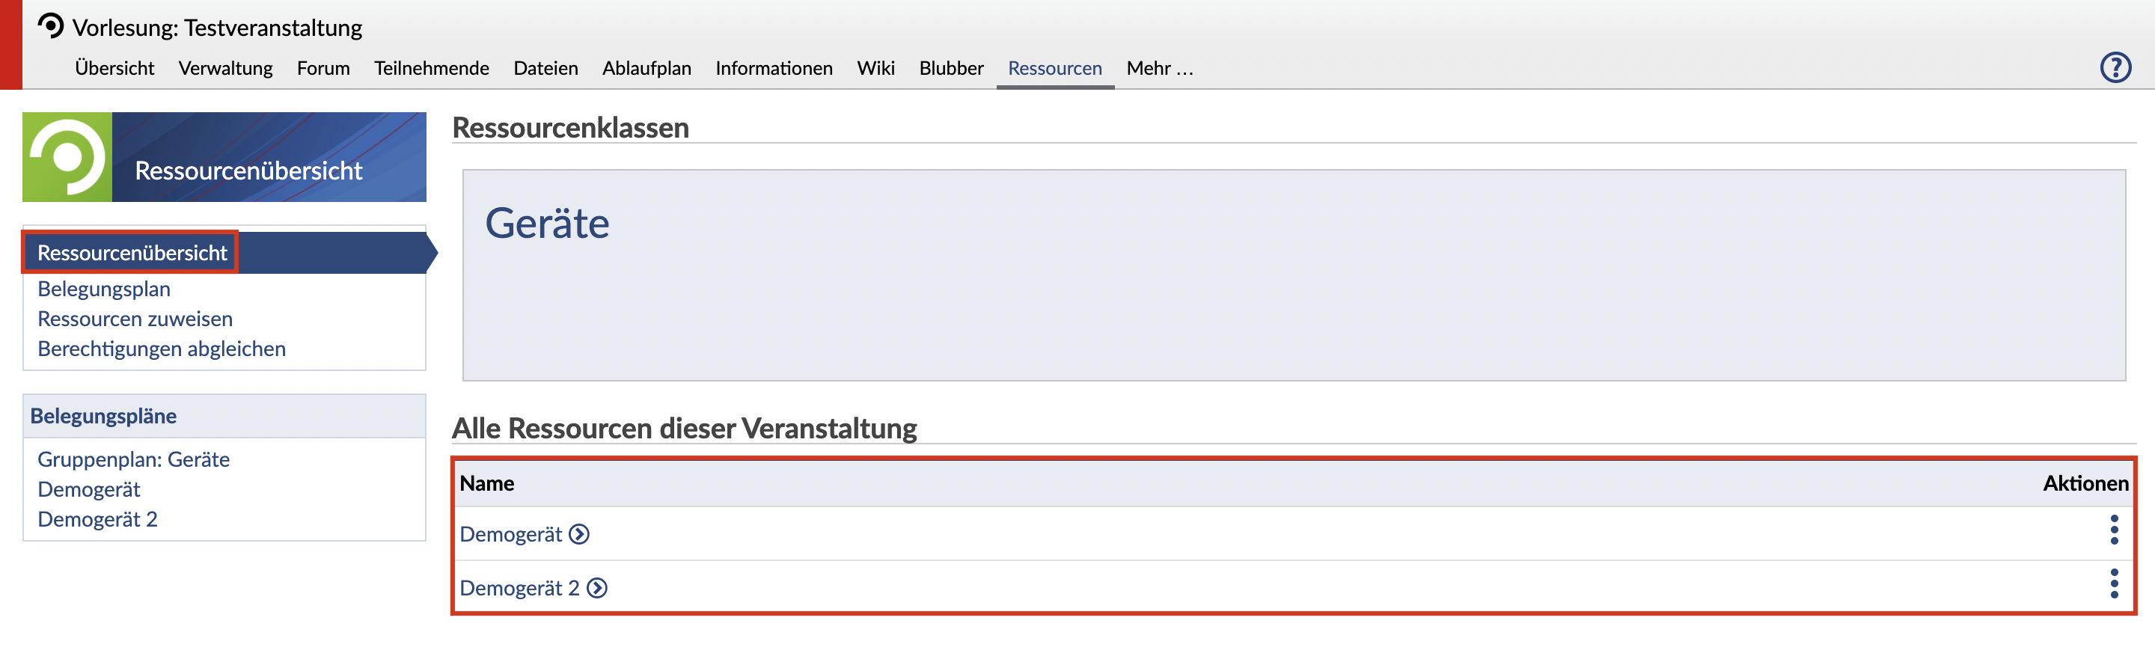Click the green Ressourcenübersicht logo image
Image resolution: width=2155 pixels, height=665 pixels.
(67, 157)
